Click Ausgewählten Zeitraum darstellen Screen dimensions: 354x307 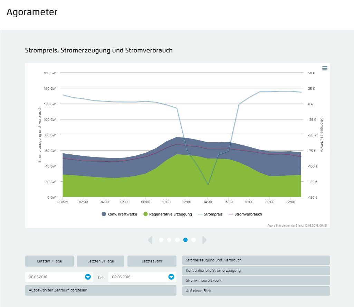tap(101, 290)
